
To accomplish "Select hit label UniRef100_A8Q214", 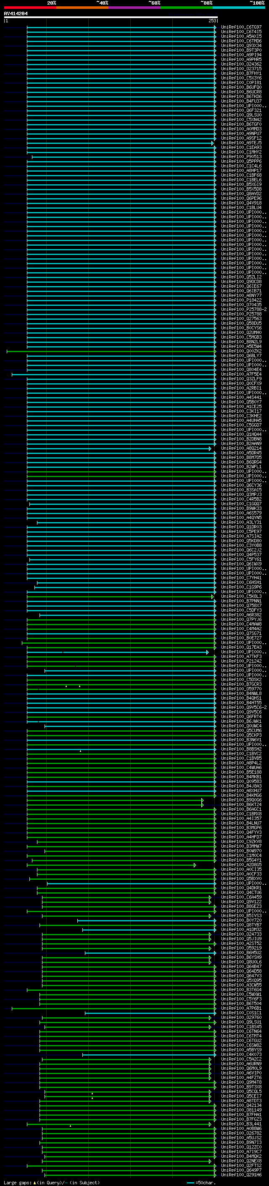I will click(x=241, y=448).
